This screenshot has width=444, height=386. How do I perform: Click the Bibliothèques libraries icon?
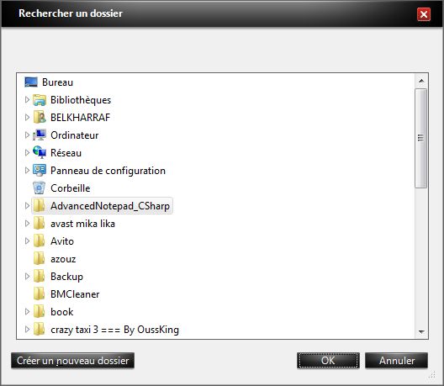coord(39,100)
